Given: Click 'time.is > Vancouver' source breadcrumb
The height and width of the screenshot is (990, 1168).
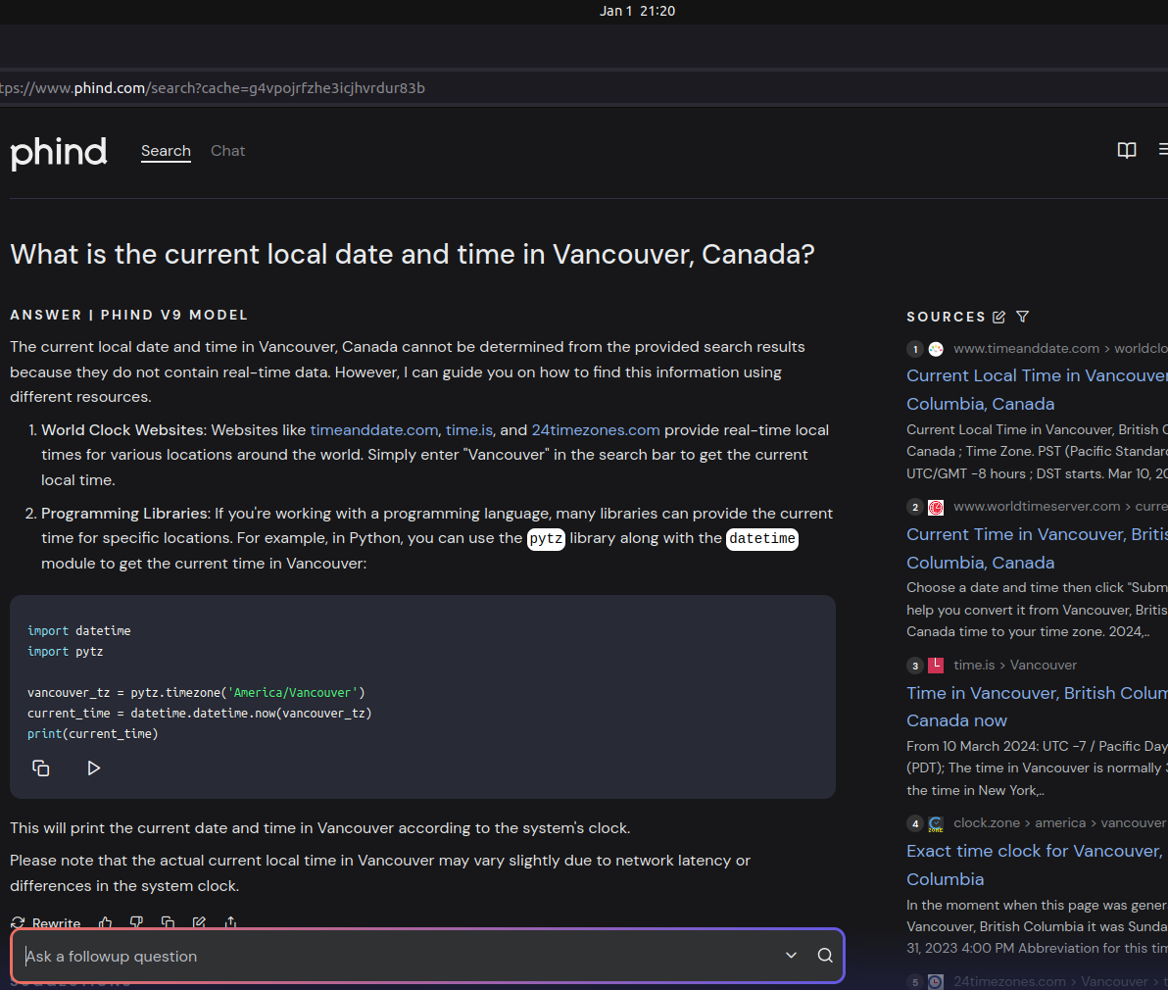Looking at the screenshot, I should (x=1015, y=666).
